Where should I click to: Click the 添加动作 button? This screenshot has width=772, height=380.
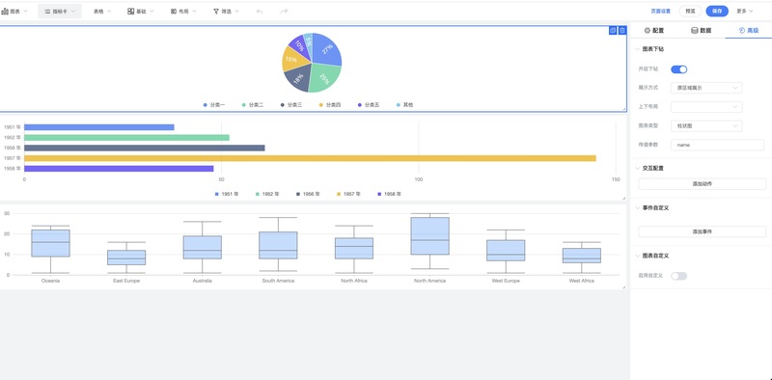703,183
